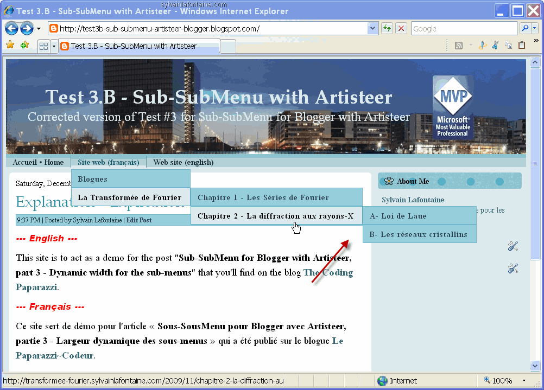The image size is (544, 390).
Task: Expand the address bar history dropdown
Action: (372, 28)
